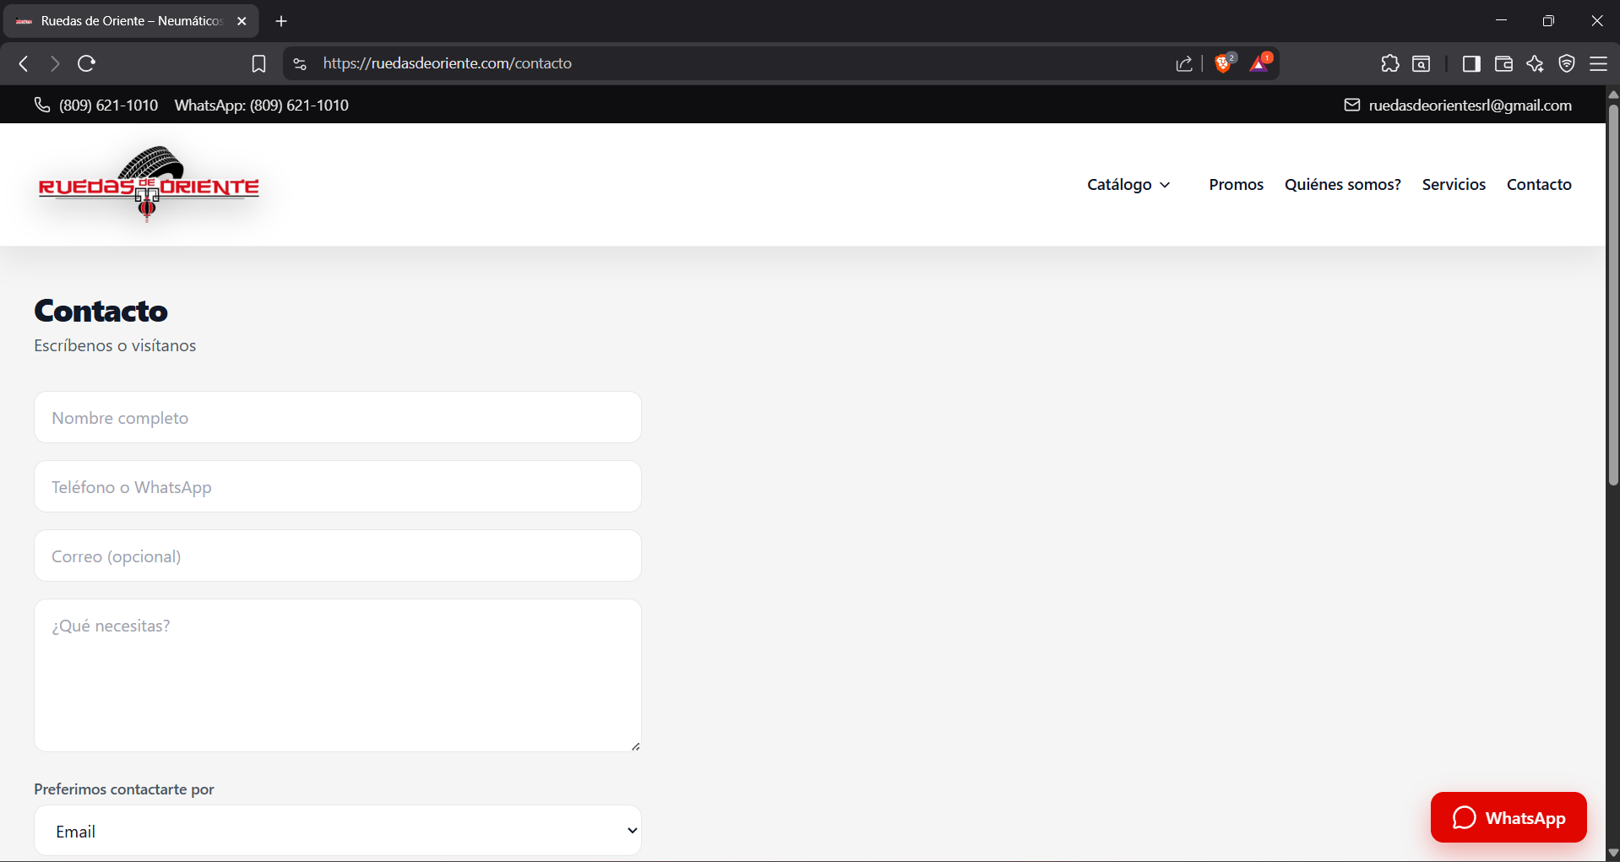Bookmark this page with bookmark icon
Screen dimensions: 1620x862
click(x=258, y=63)
